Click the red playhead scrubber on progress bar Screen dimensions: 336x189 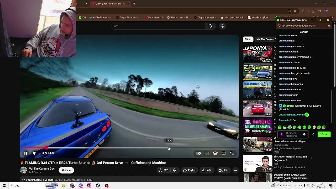[46, 148]
